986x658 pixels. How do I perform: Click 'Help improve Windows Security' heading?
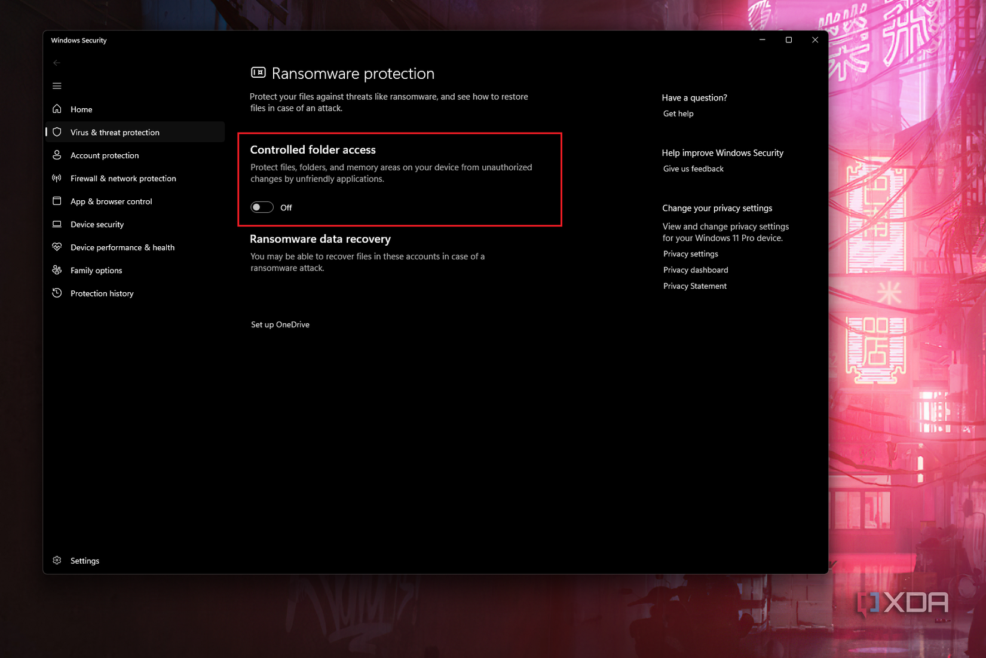click(722, 153)
